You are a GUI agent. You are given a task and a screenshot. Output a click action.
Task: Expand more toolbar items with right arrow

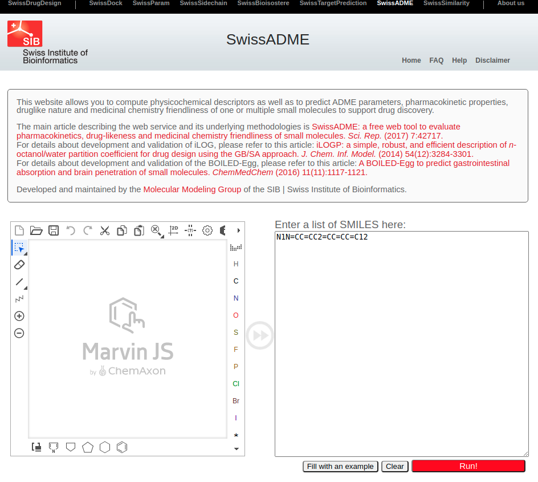pyautogui.click(x=239, y=230)
